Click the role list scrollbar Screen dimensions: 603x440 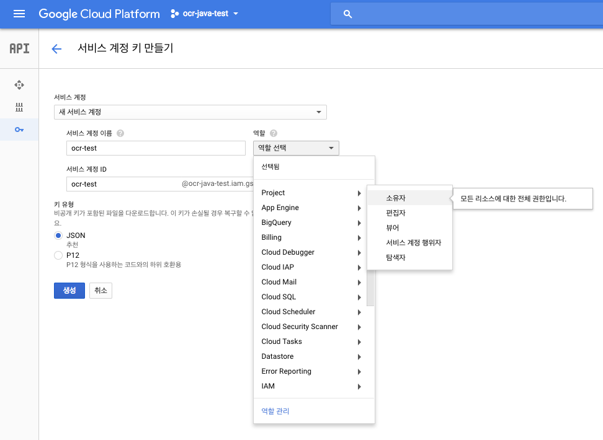point(370,288)
